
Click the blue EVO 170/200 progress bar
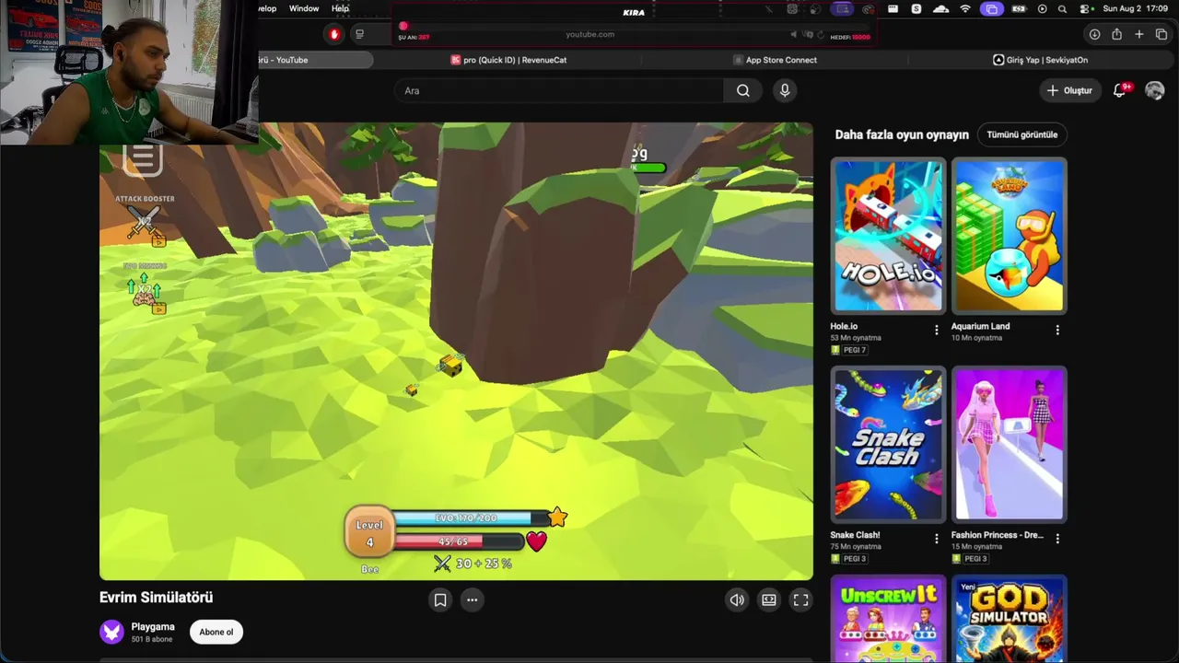coord(472,518)
